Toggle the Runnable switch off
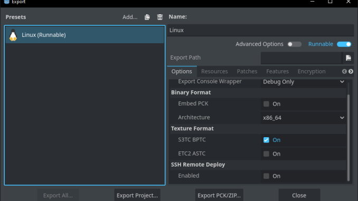Image resolution: width=358 pixels, height=201 pixels. (x=344, y=44)
